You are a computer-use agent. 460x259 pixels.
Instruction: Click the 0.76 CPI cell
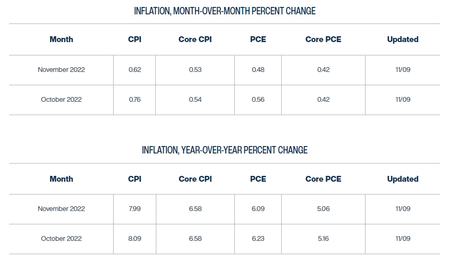(134, 100)
